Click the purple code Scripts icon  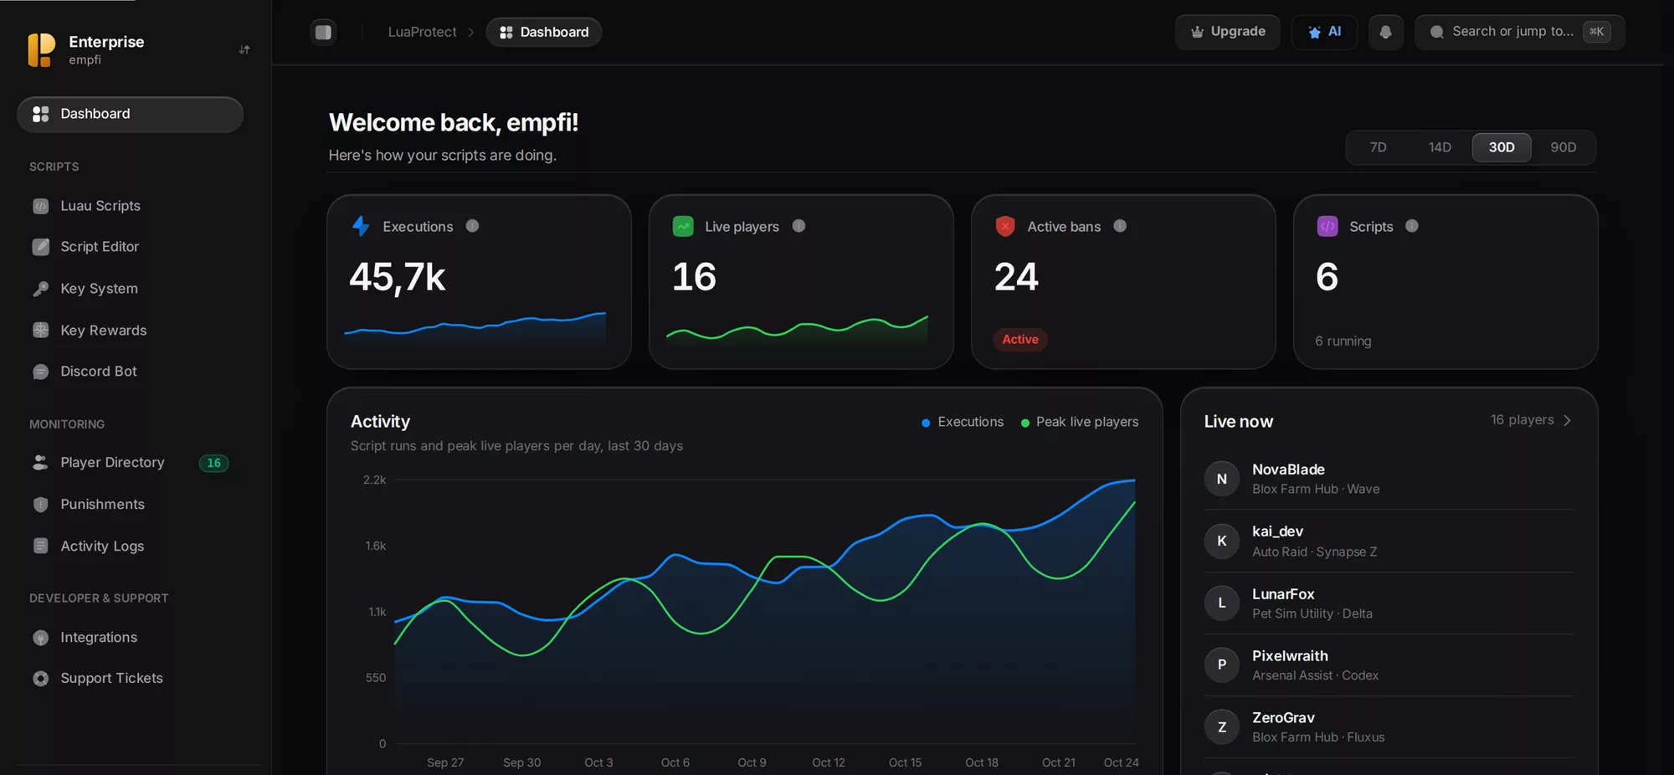pos(1327,226)
